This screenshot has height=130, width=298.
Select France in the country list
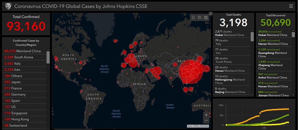coord(24,88)
